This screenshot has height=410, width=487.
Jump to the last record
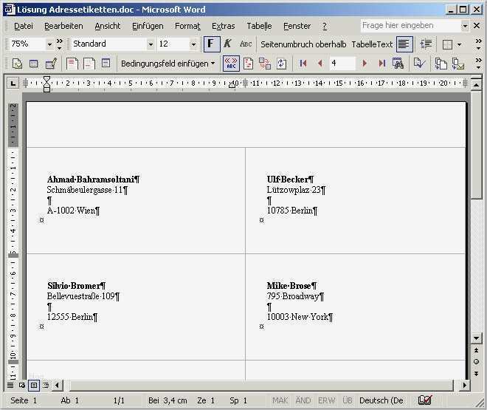click(x=381, y=64)
